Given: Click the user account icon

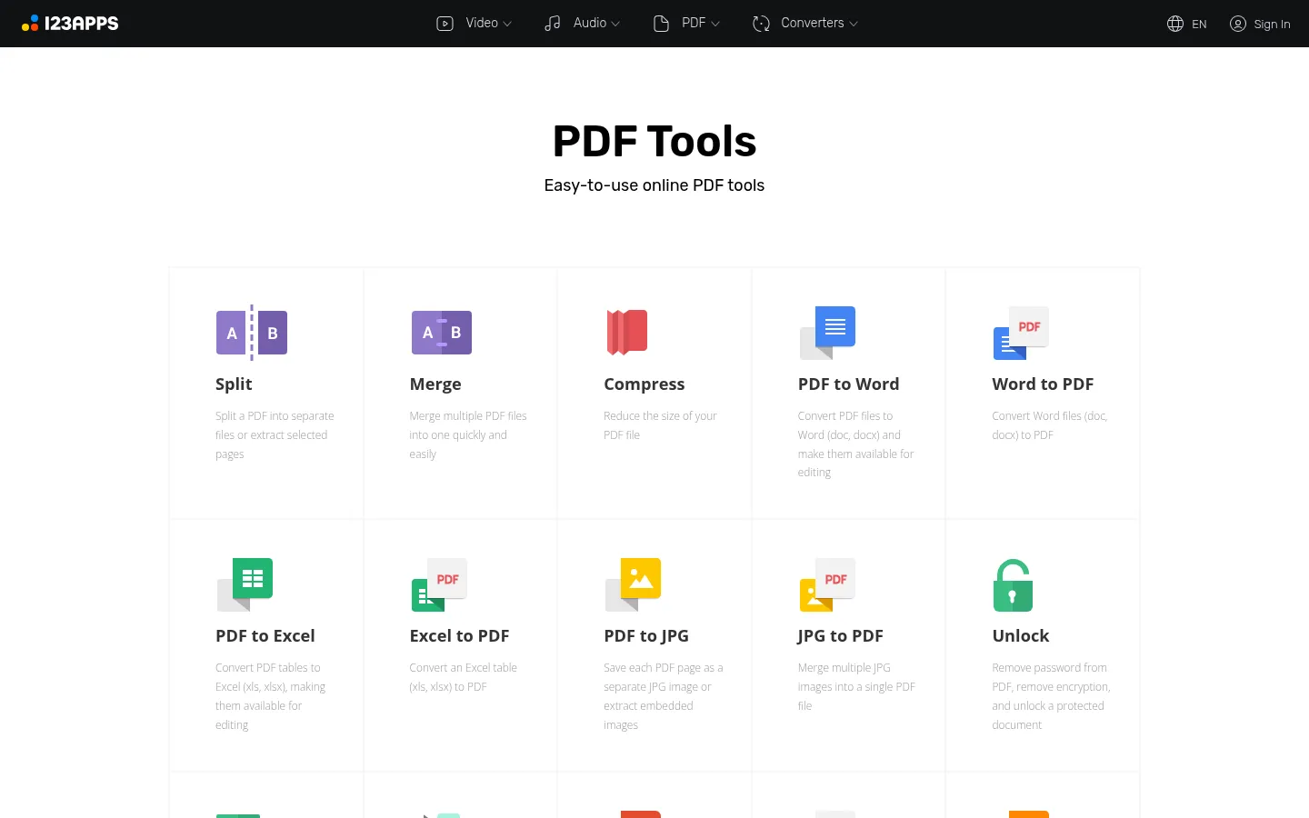Looking at the screenshot, I should tap(1238, 24).
